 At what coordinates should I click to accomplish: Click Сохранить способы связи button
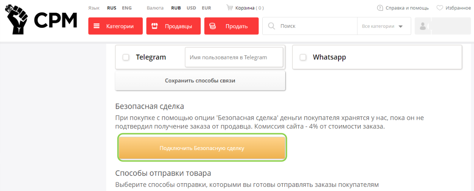(200, 81)
